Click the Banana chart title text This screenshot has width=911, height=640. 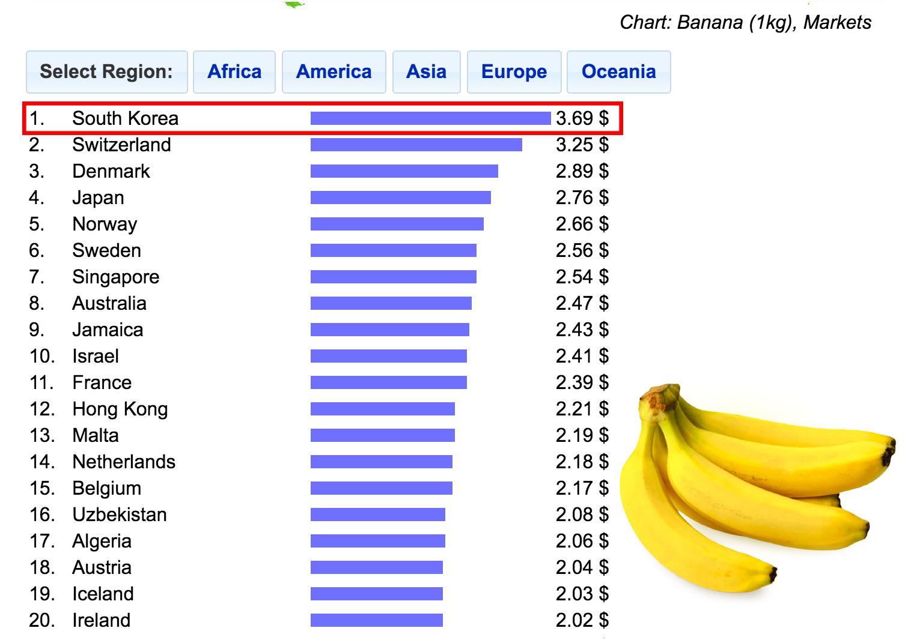[745, 23]
